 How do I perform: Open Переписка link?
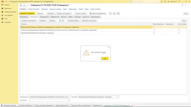pyautogui.click(x=44, y=9)
